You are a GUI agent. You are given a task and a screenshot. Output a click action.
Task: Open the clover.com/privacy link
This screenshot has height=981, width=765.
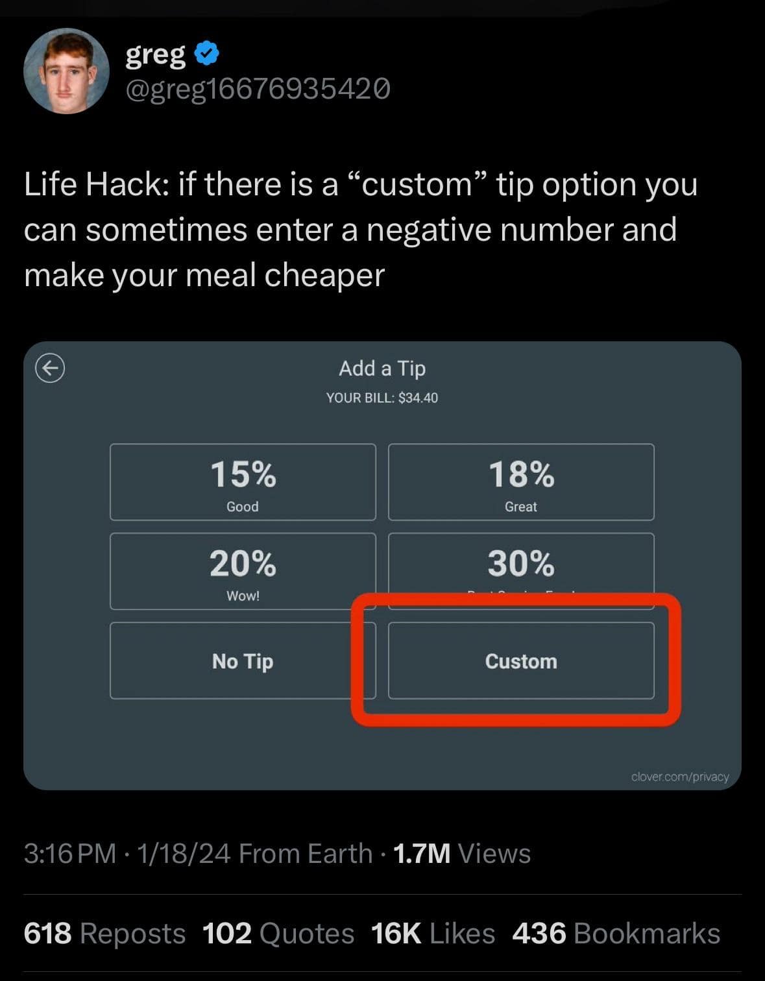click(x=679, y=777)
